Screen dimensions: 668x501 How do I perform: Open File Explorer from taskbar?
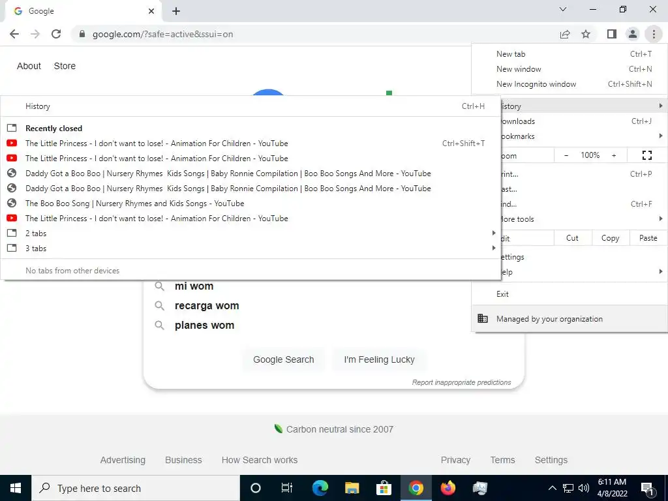352,488
